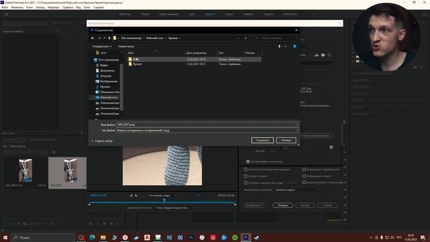430x242 pixels.
Task: Click Сохранить to save the file
Action: tap(263, 140)
